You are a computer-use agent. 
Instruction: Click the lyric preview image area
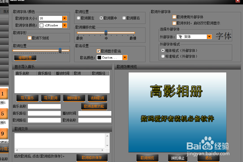click(177, 112)
